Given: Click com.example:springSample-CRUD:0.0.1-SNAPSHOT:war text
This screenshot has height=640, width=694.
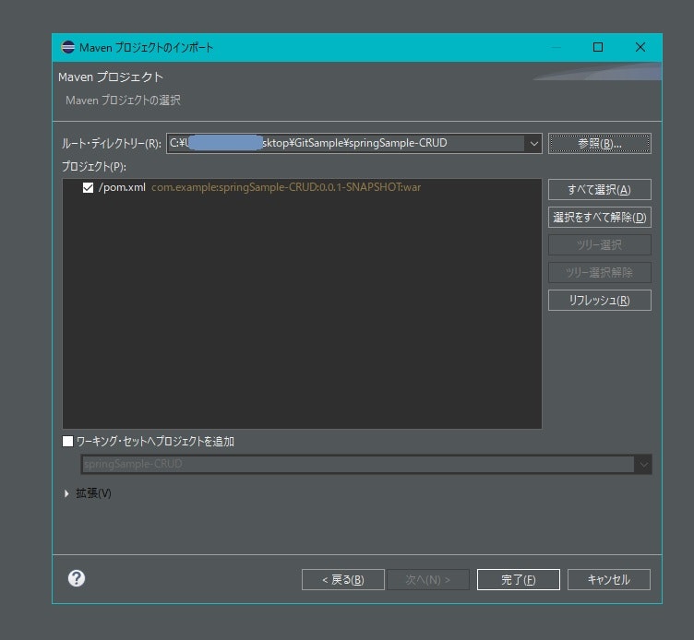Looking at the screenshot, I should point(286,187).
